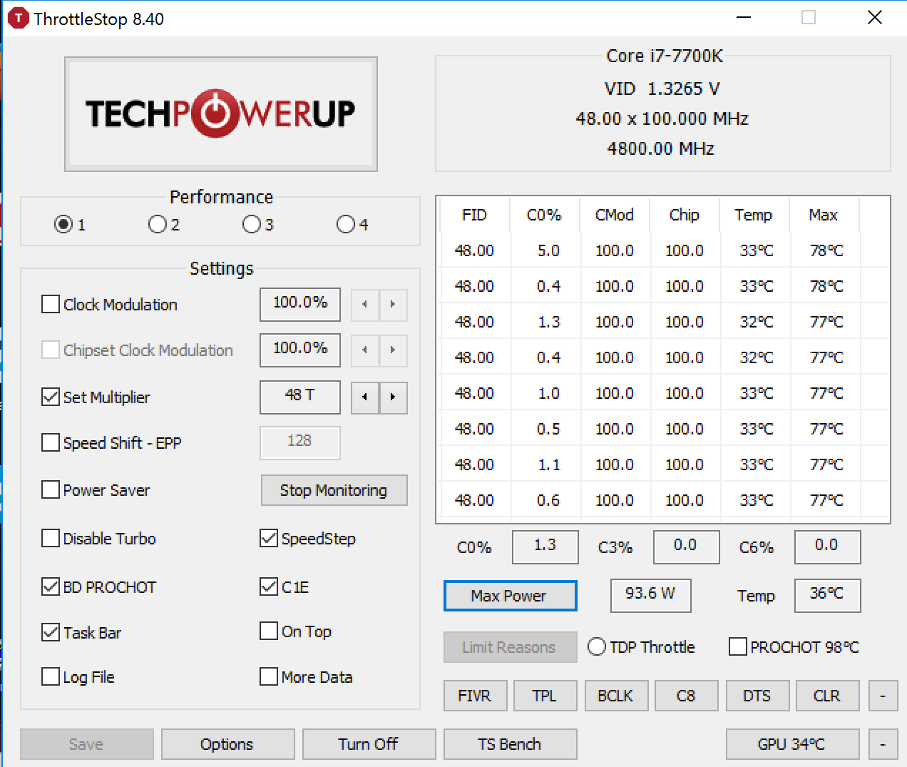This screenshot has height=767, width=907.
Task: Uncheck the BD PROCHOT checkbox
Action: pos(51,587)
